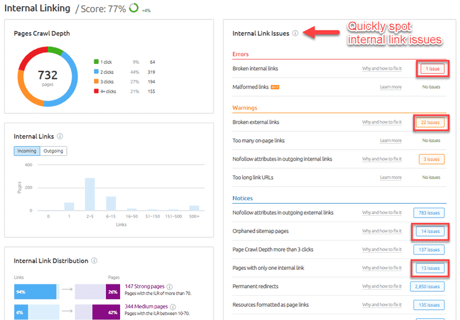
Task: Switch to the Outgoing links tab
Action: [53, 151]
